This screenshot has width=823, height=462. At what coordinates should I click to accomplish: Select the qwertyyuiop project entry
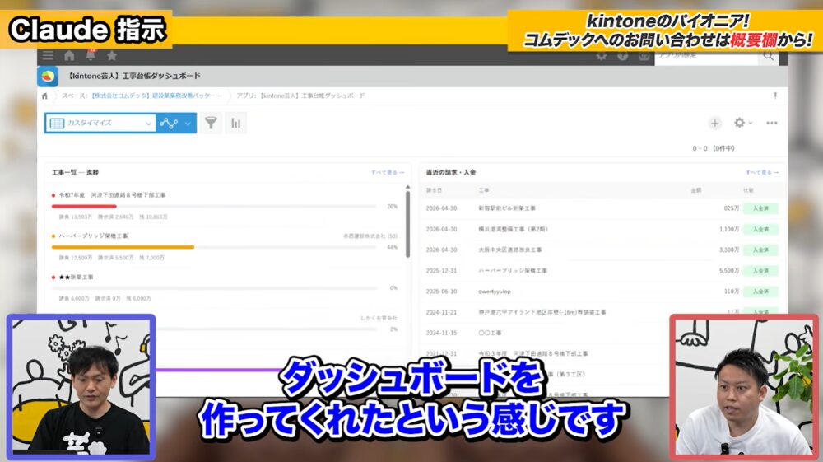pos(495,292)
